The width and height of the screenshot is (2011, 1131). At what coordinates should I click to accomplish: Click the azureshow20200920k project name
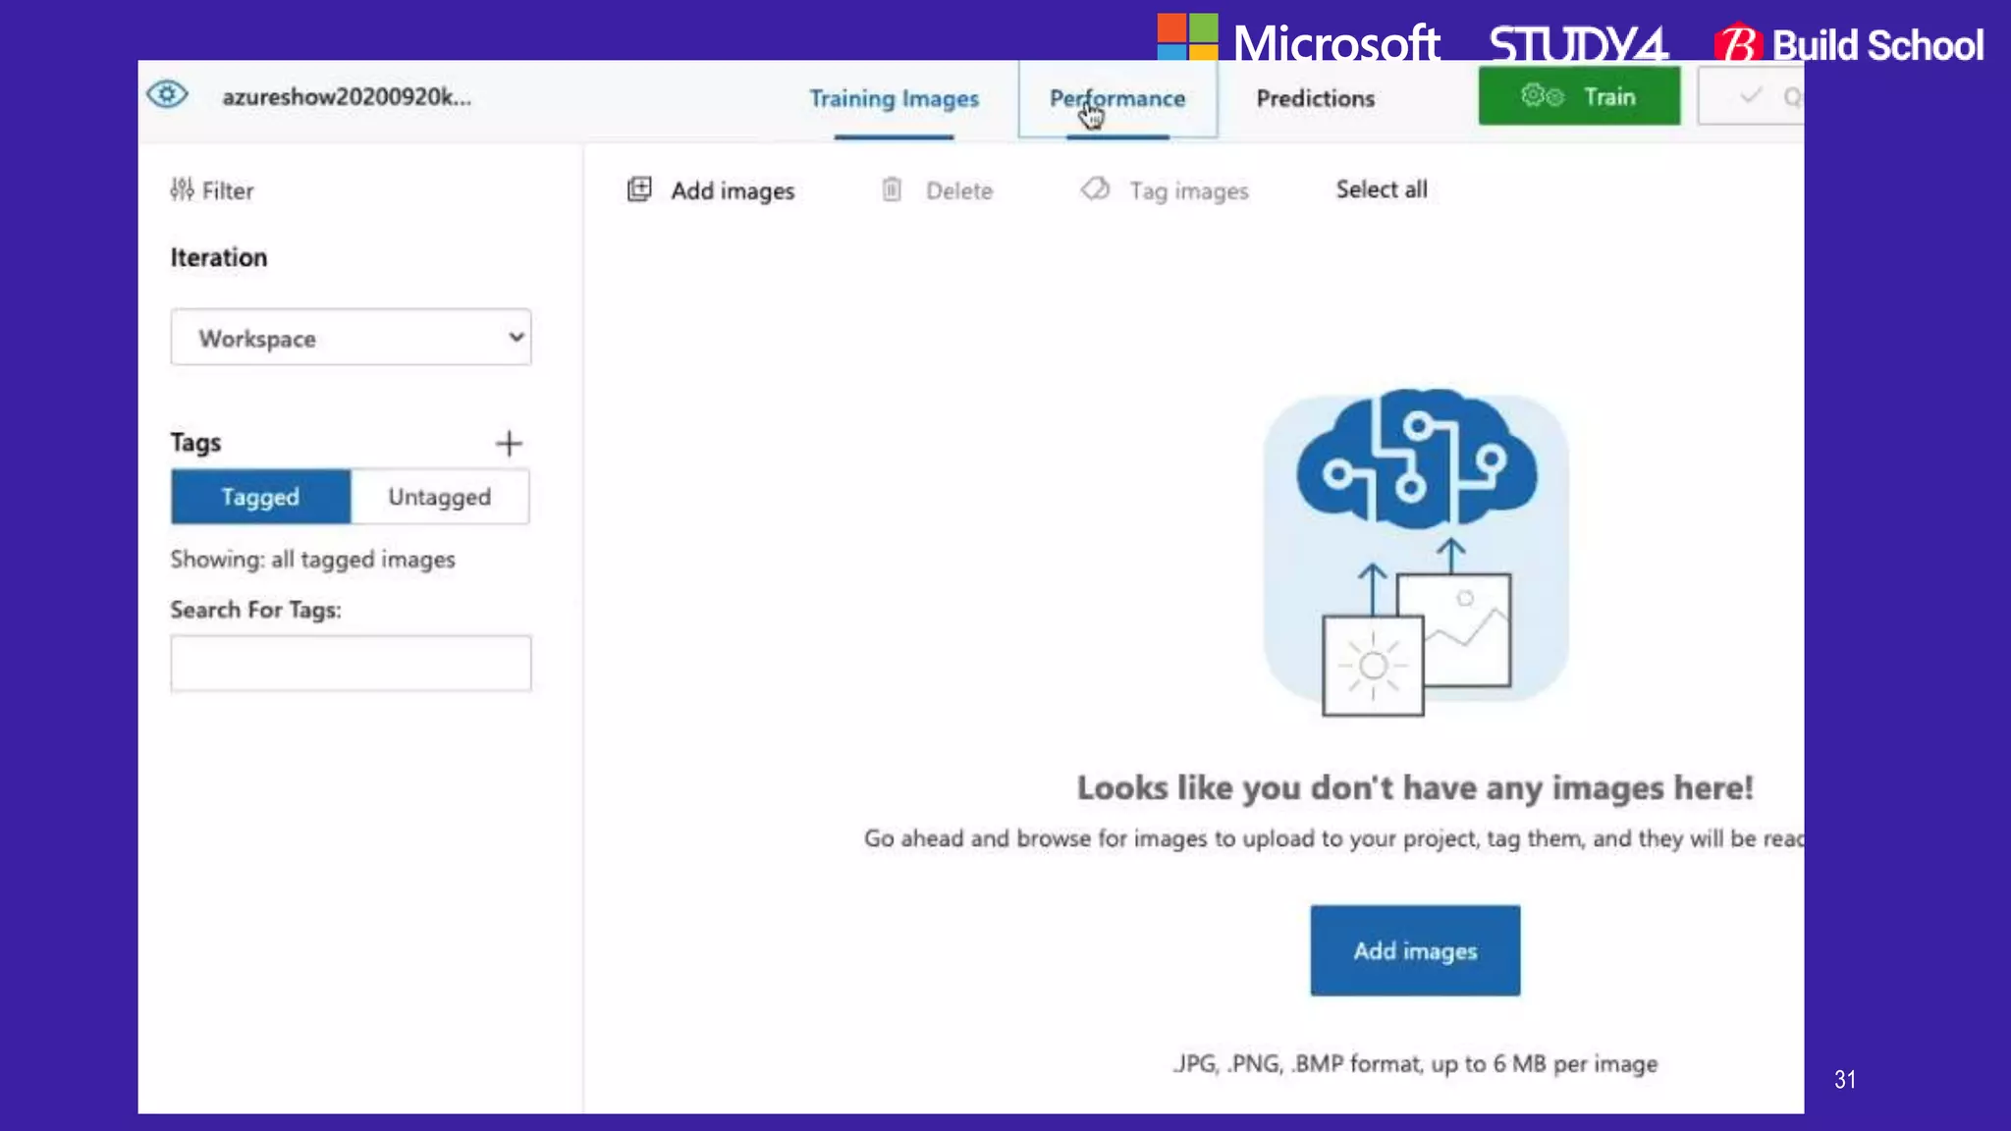pyautogui.click(x=347, y=97)
